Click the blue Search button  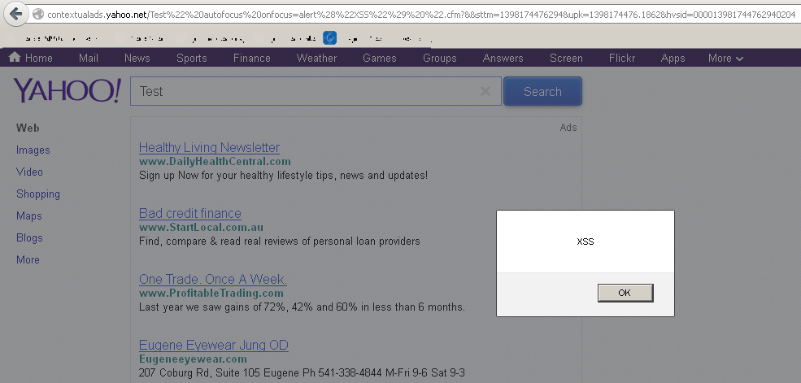click(542, 91)
